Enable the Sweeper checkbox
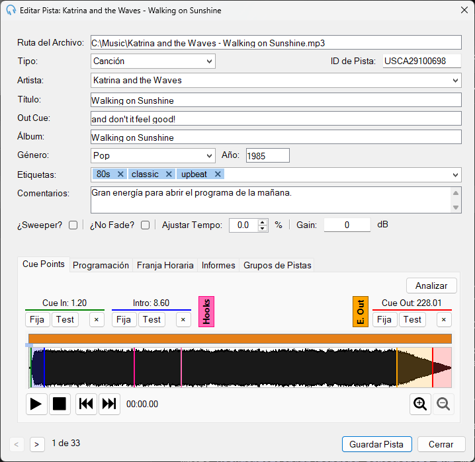Viewport: 475px width, 462px height. click(x=73, y=225)
